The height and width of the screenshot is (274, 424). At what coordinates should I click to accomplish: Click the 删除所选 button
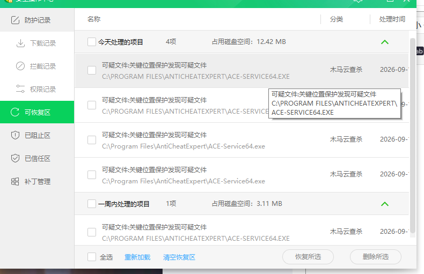point(376,257)
